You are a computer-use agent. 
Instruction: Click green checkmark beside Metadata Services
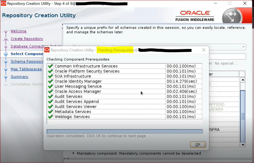[x=50, y=111]
